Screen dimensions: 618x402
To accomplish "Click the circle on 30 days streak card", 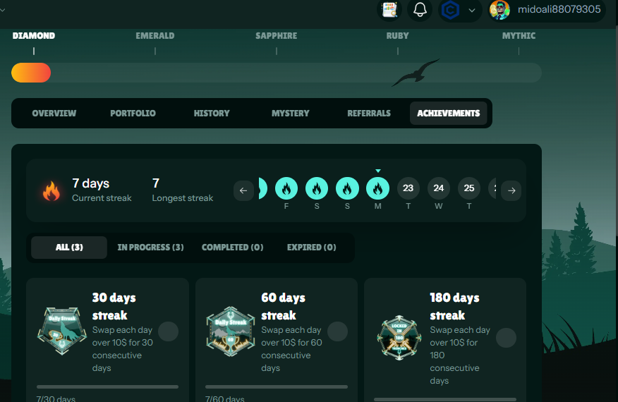I will 169,331.
